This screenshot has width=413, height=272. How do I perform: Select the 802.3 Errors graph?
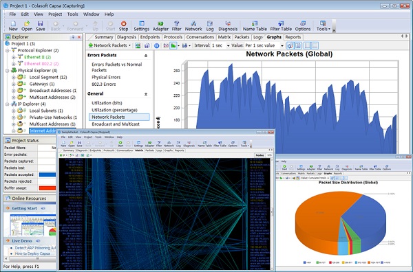[x=103, y=84]
